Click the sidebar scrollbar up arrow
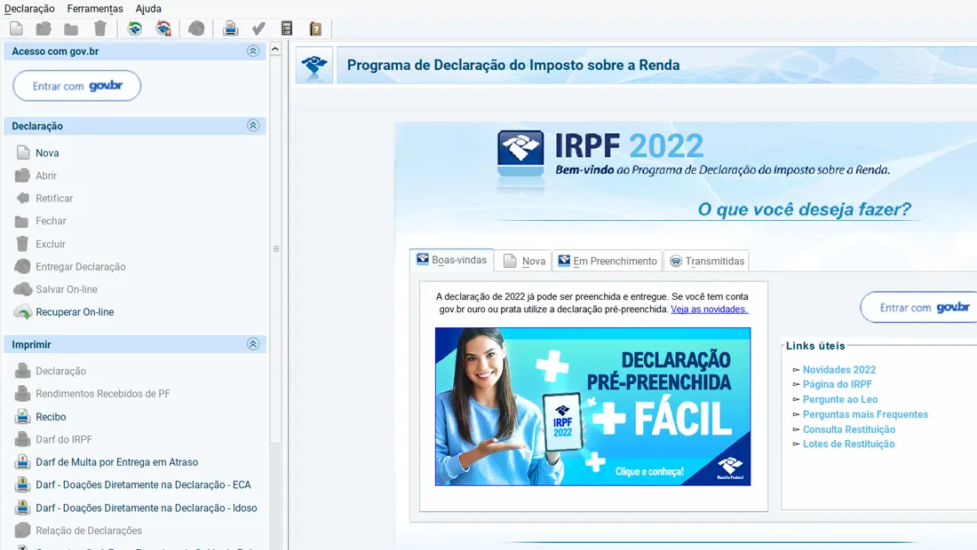This screenshot has width=977, height=550. 275,49
